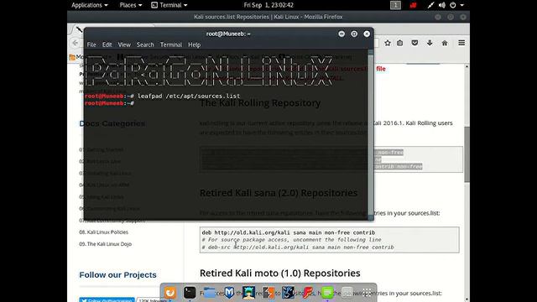Open the Firefox downloads arrow icon
This screenshot has width=537, height=302.
coord(430,43)
